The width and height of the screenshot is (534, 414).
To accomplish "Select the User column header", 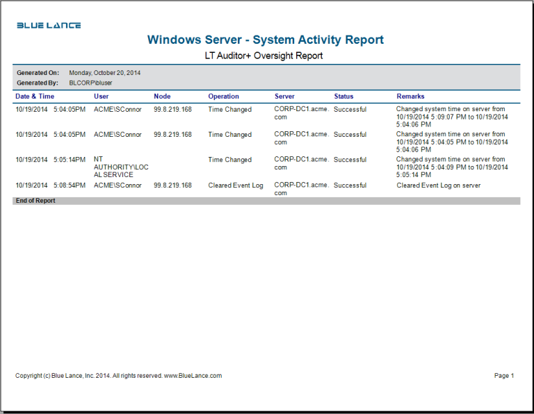I will (102, 97).
